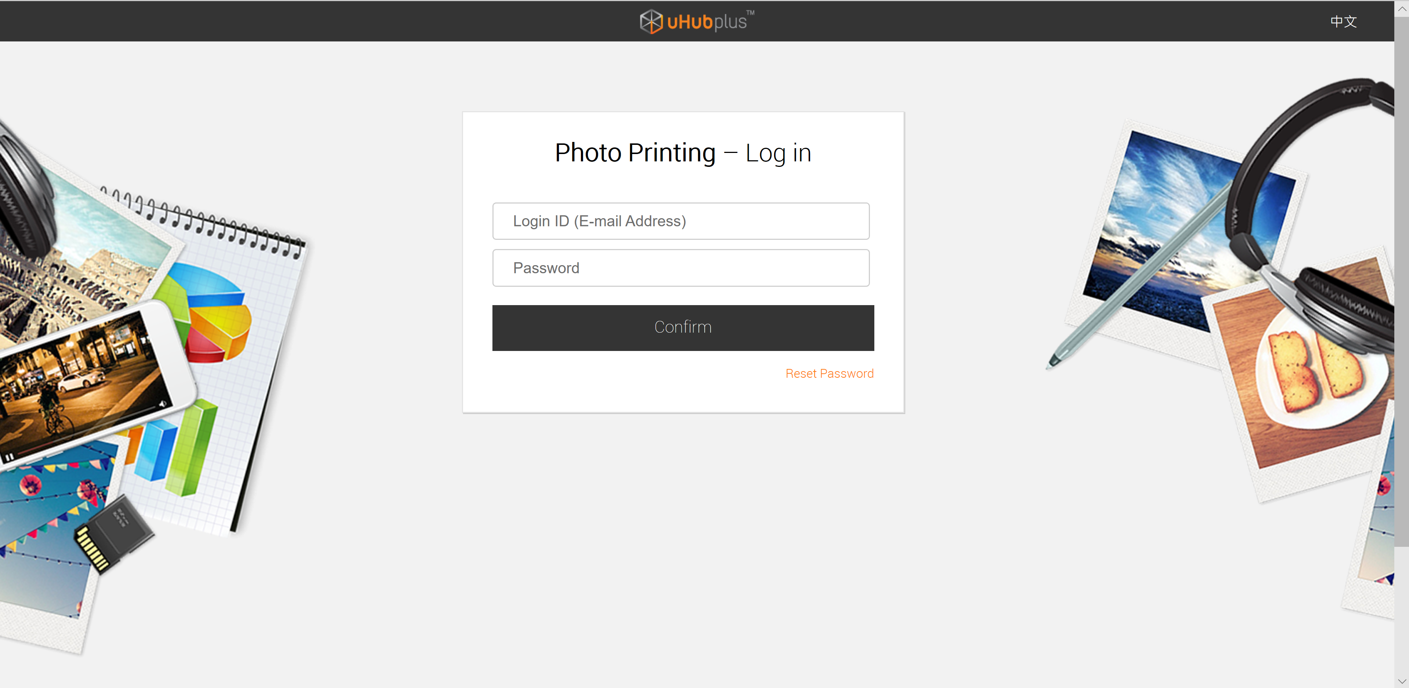
Task: Click into the Password field
Action: click(x=680, y=268)
